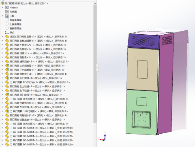Click the 注解 annotations folder icon

pos(7,16)
